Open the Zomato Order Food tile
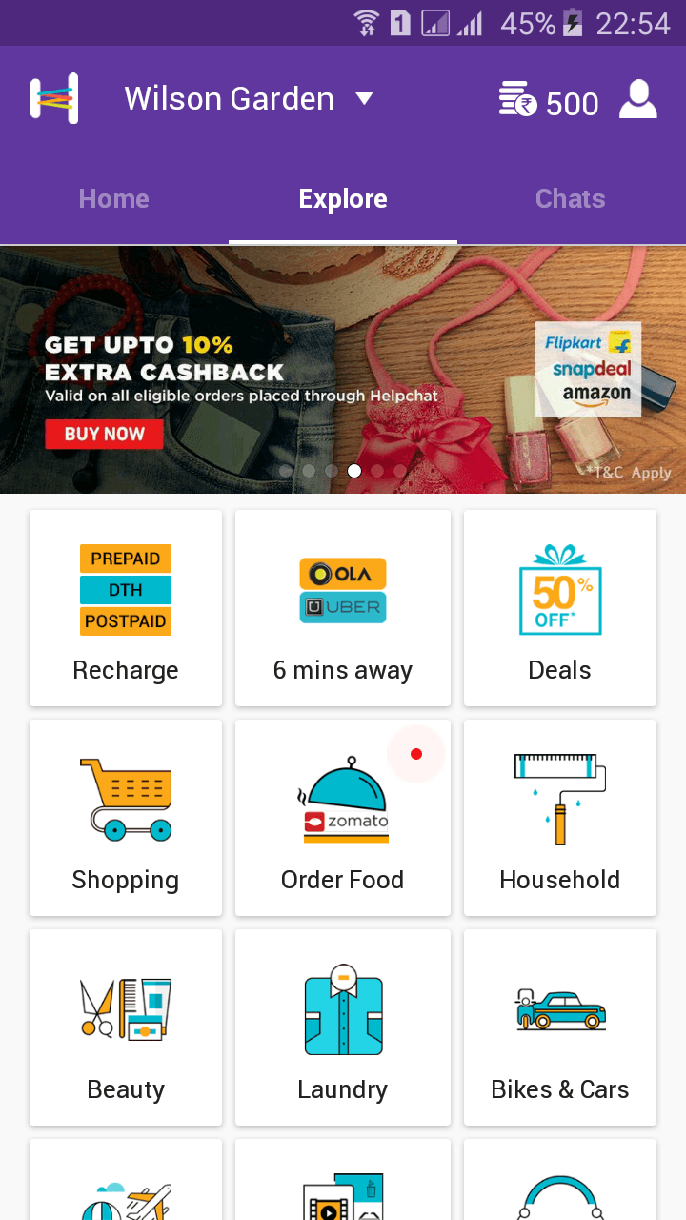 343,818
